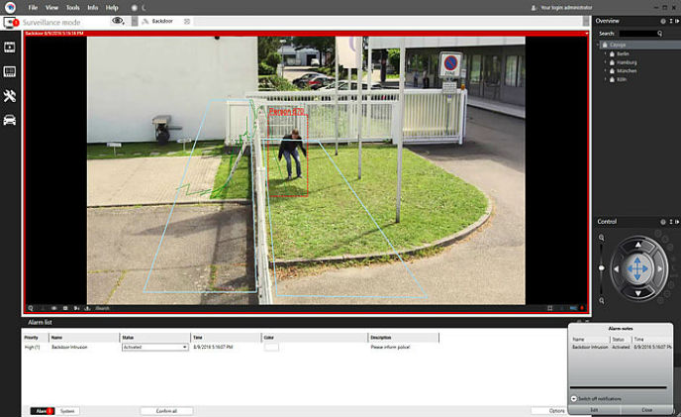Click the day mode circle icon
The height and width of the screenshot is (417, 681).
pos(135,8)
